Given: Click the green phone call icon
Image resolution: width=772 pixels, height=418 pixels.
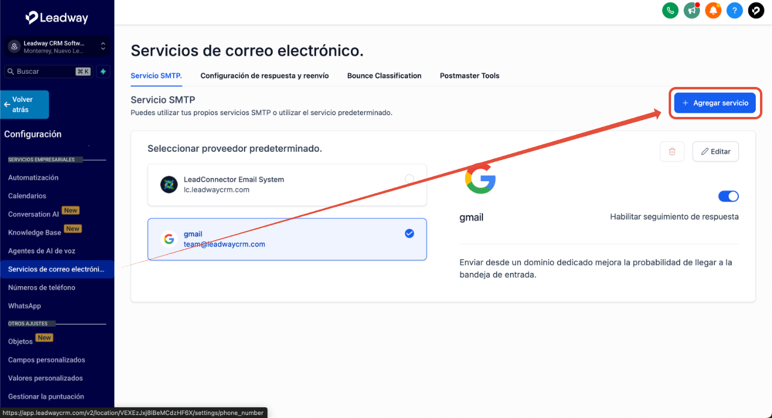Looking at the screenshot, I should tap(670, 10).
